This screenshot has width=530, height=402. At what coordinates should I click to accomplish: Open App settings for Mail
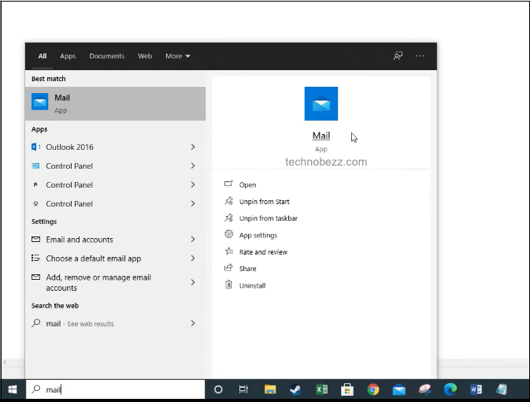[258, 235]
